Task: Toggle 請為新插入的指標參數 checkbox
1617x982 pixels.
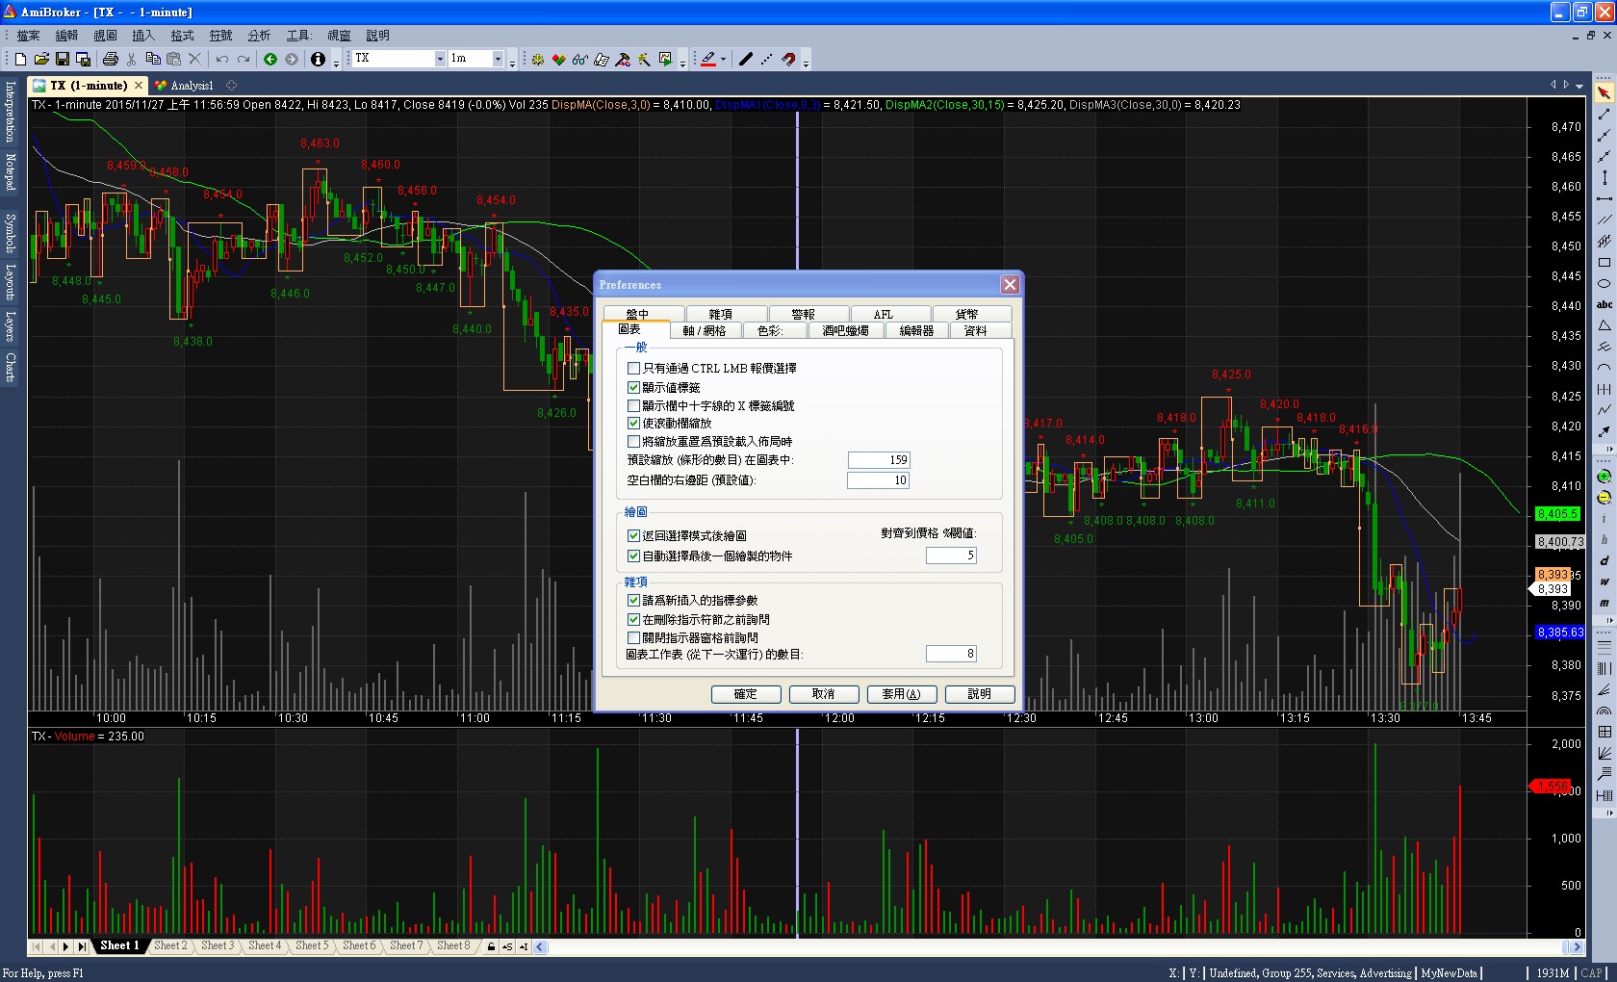Action: 633,601
